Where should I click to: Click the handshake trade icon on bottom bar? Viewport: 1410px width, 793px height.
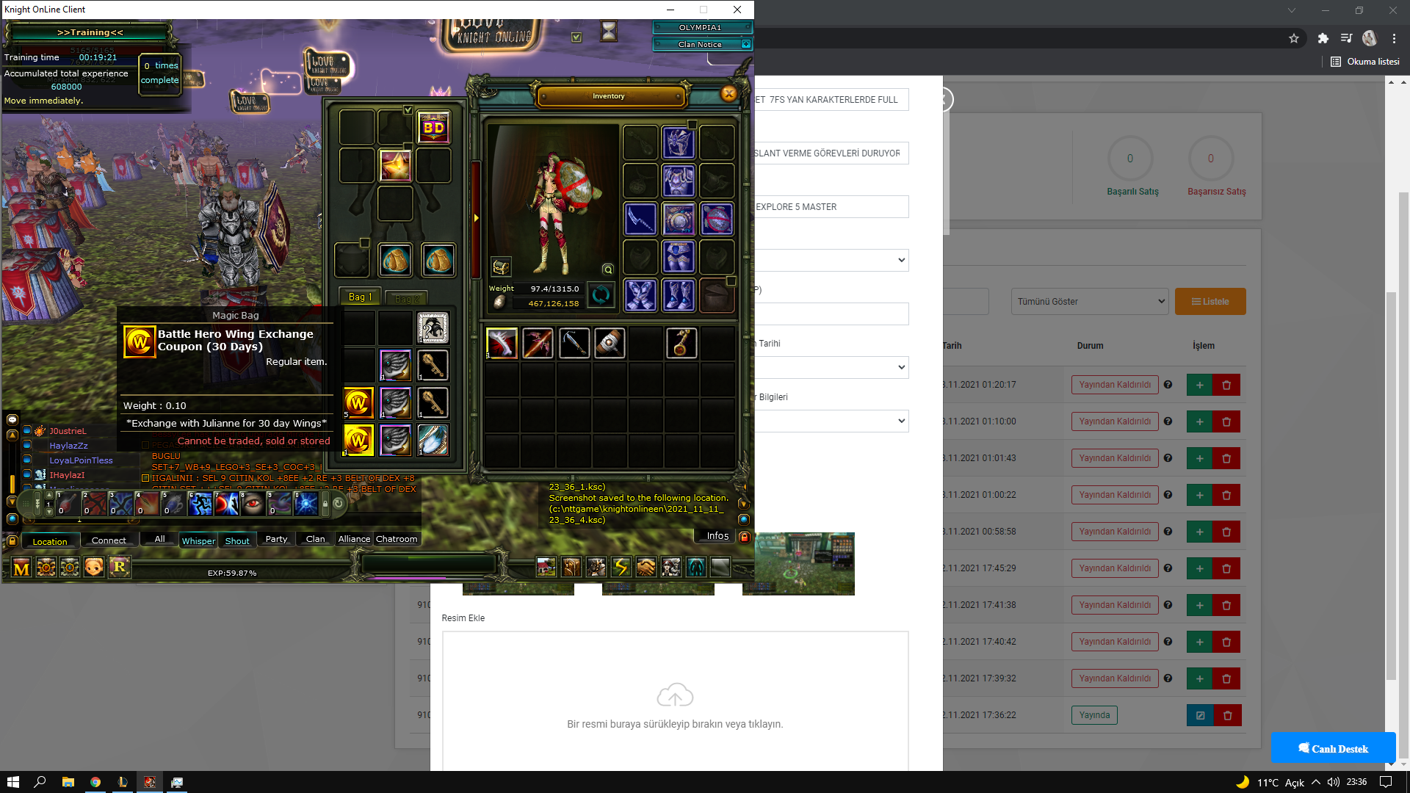[646, 567]
